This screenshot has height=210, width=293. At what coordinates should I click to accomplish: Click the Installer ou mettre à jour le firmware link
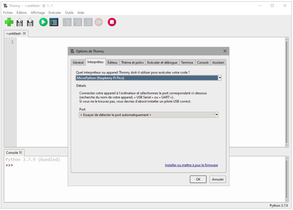point(191,165)
